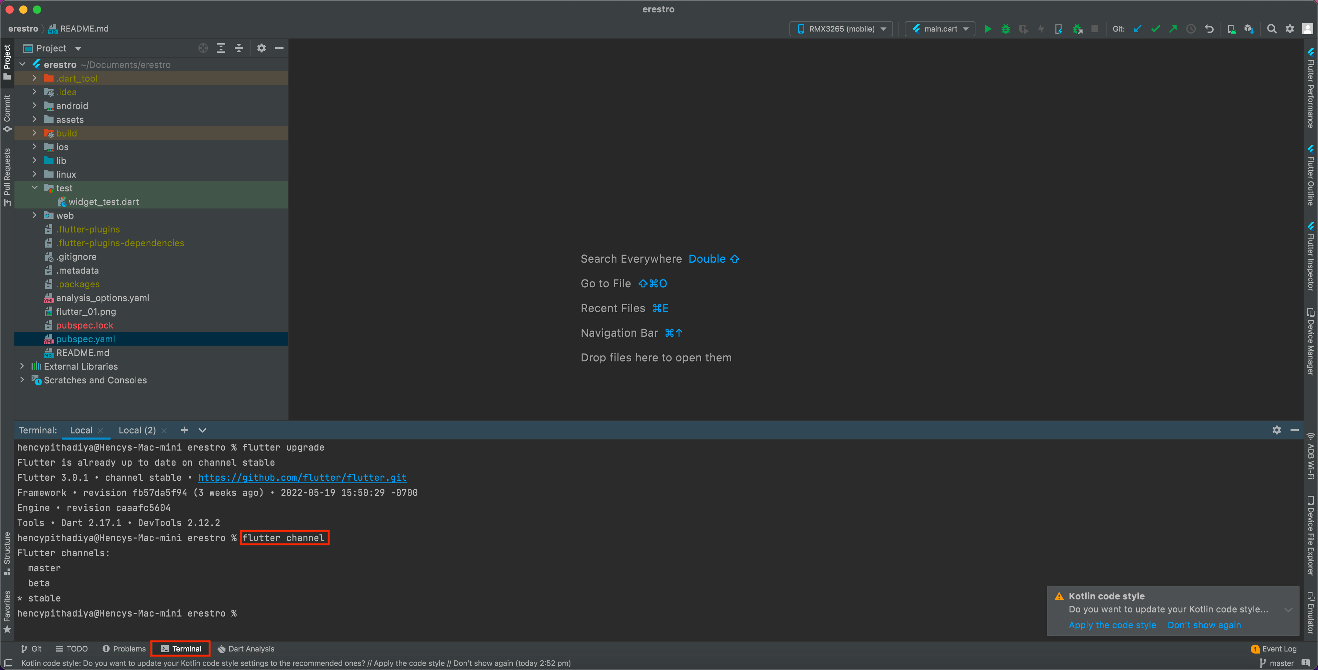This screenshot has height=670, width=1318.
Task: Toggle the Structure side tool window
Action: (x=7, y=553)
